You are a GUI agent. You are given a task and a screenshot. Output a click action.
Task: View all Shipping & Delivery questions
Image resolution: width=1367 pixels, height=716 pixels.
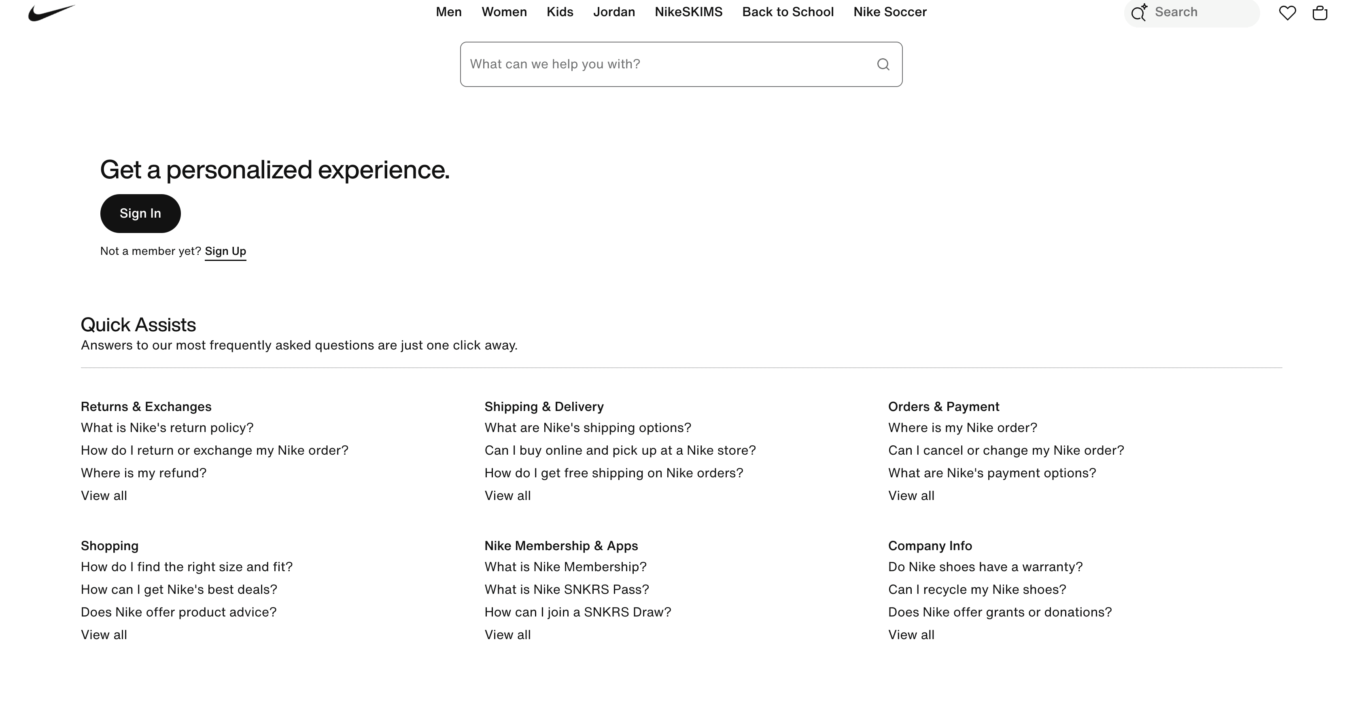507,496
